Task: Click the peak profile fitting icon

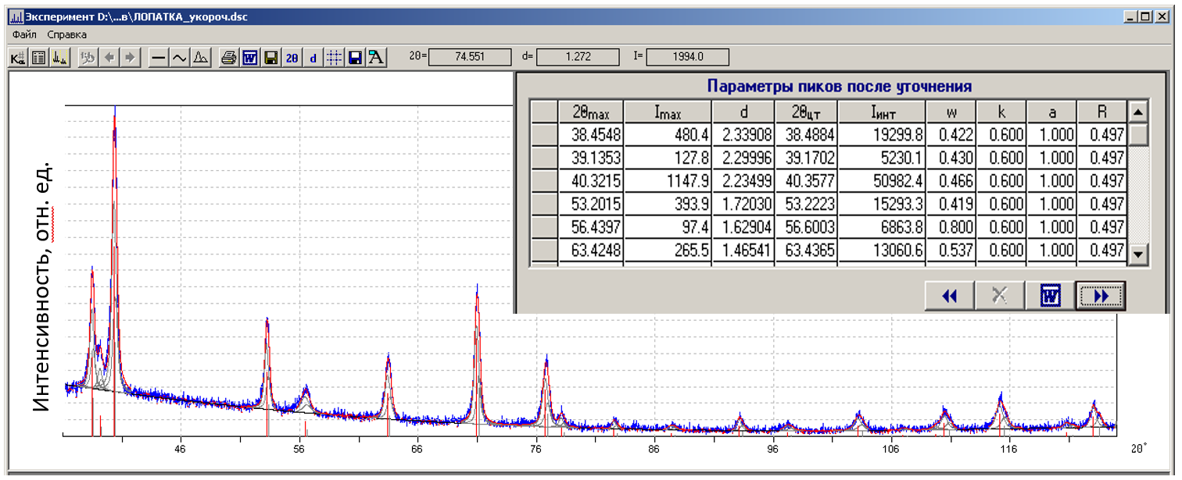Action: click(200, 57)
